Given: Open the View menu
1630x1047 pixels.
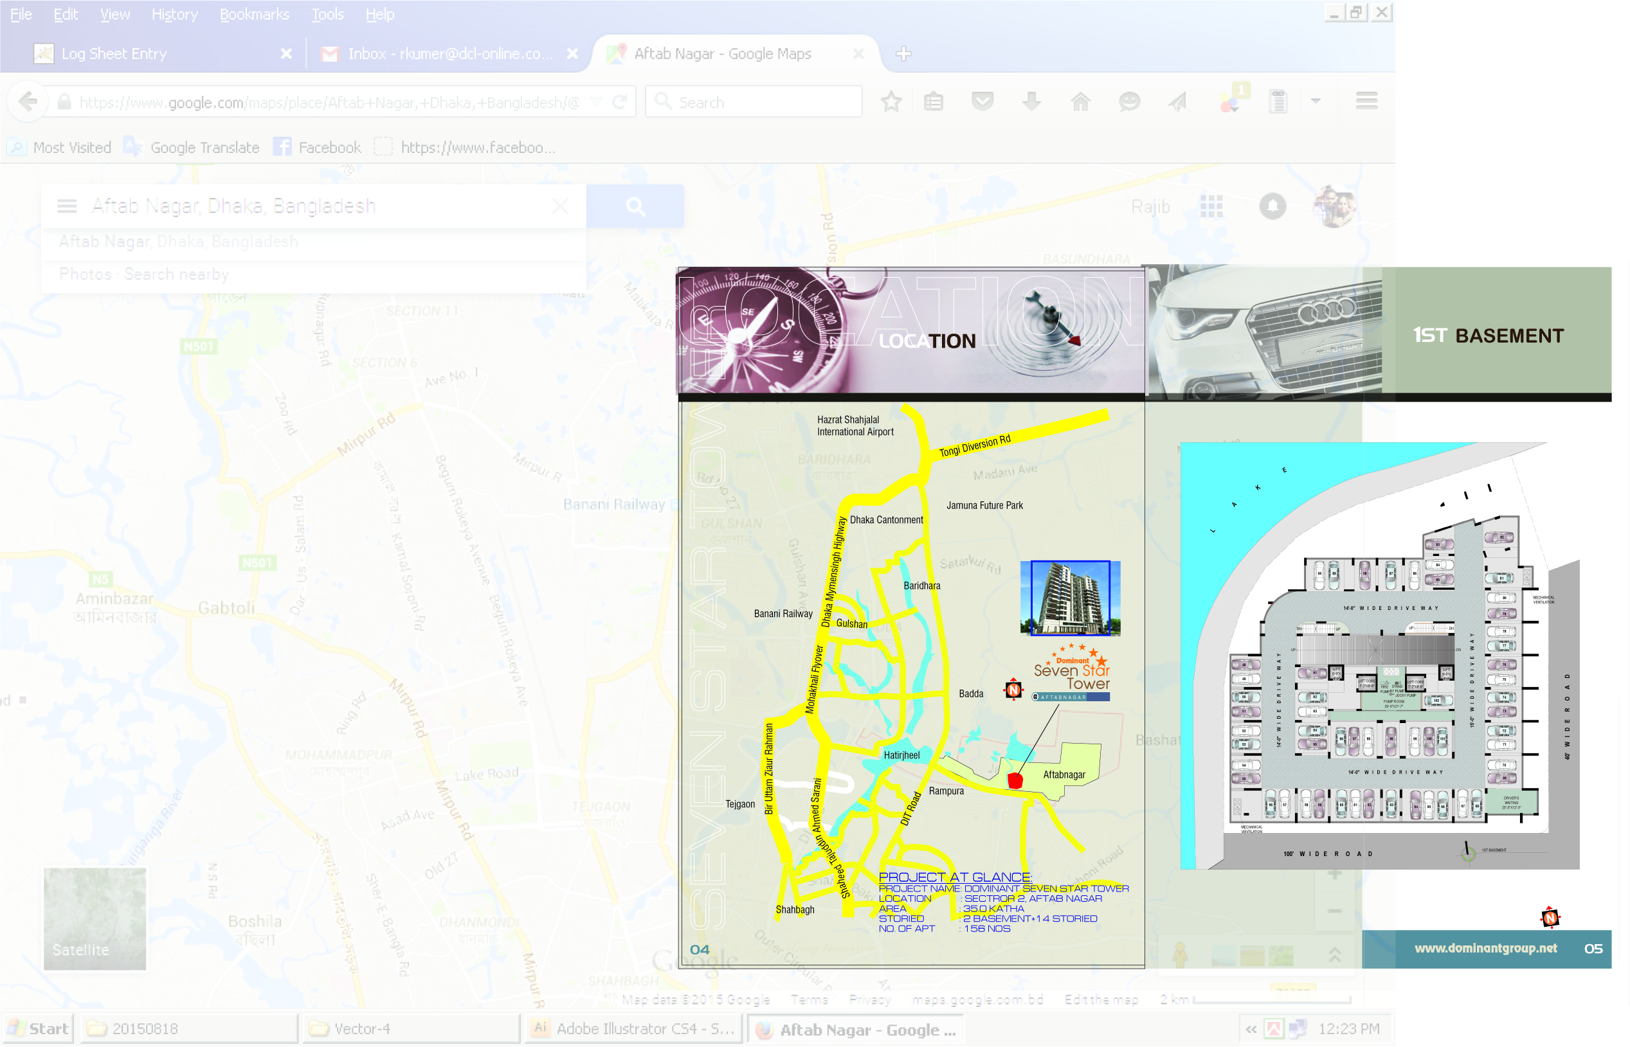Looking at the screenshot, I should click(115, 14).
